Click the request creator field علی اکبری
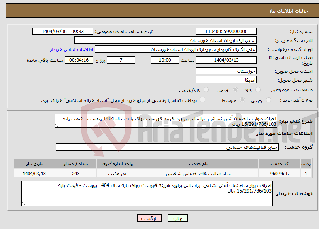Viewport: 319px width, 229px height. coord(176,49)
